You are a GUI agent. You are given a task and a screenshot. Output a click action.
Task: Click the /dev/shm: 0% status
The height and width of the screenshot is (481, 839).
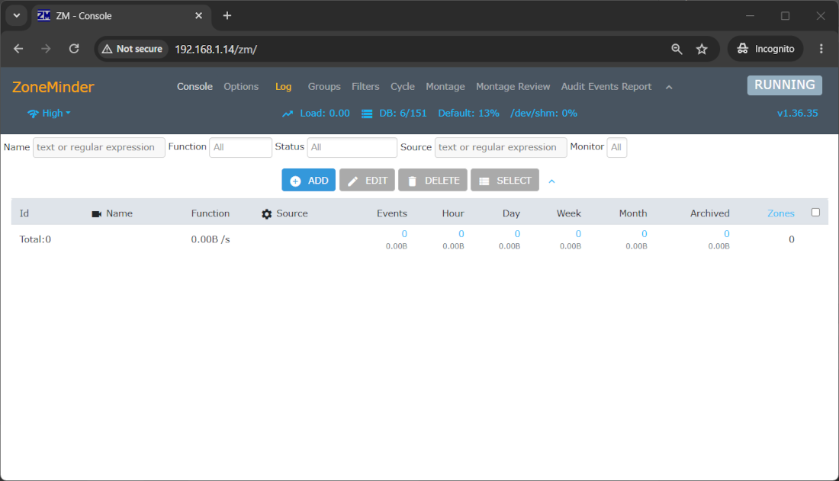coord(544,114)
